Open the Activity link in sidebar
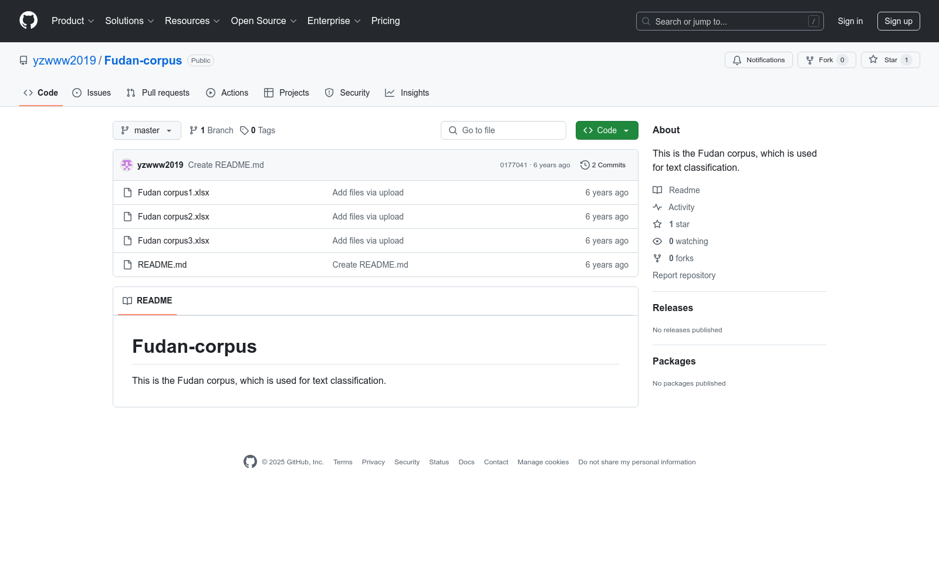 (674, 207)
